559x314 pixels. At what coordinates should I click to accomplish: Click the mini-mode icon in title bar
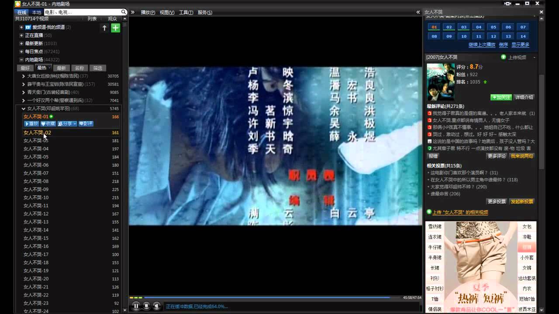507,3
